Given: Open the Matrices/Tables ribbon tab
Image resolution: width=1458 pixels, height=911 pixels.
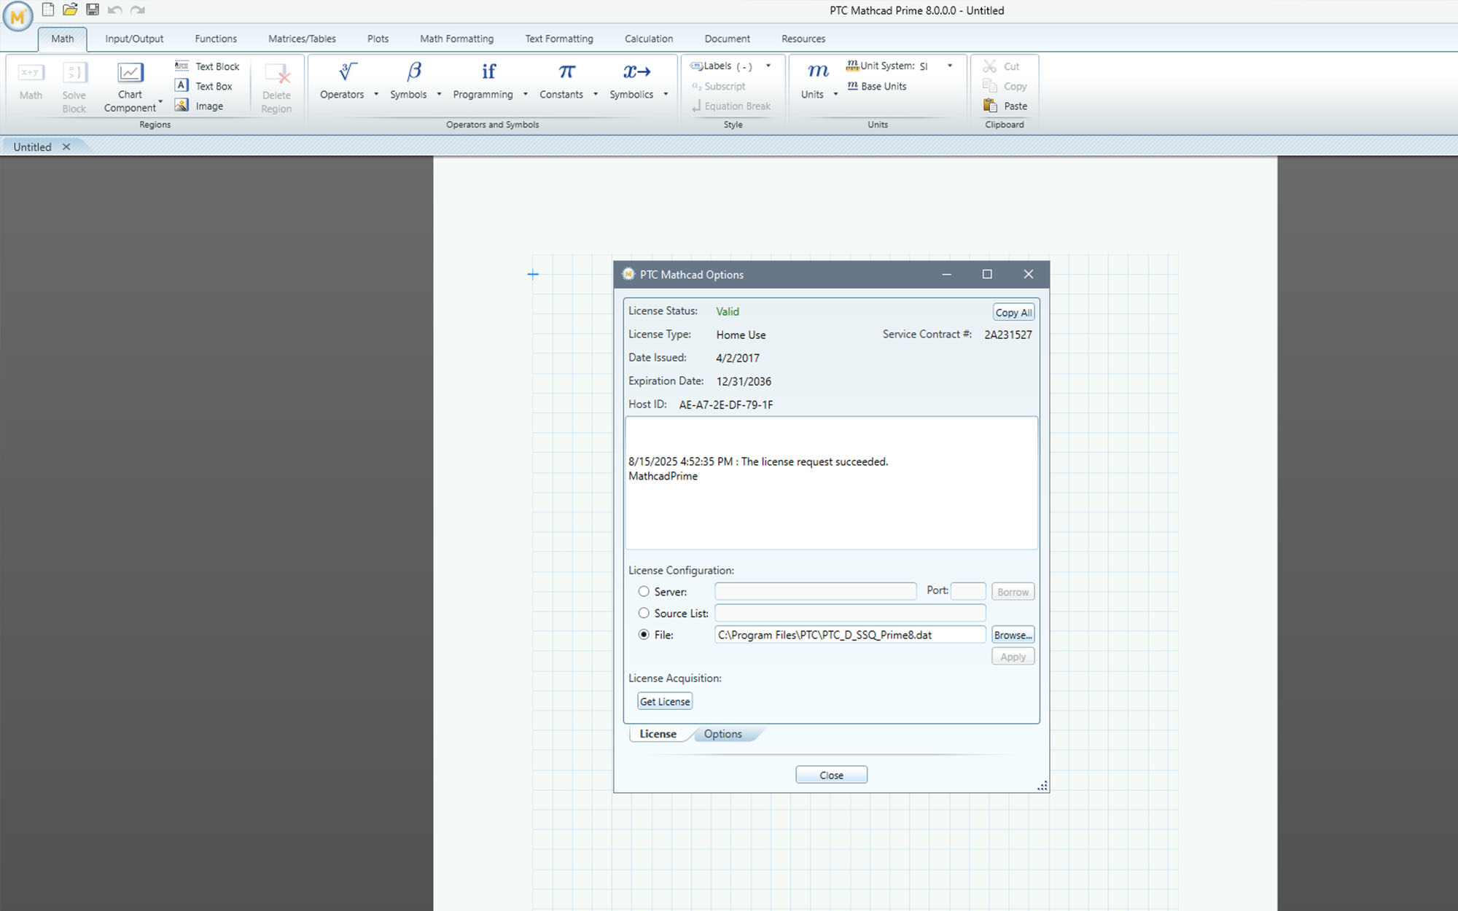Looking at the screenshot, I should pos(302,39).
